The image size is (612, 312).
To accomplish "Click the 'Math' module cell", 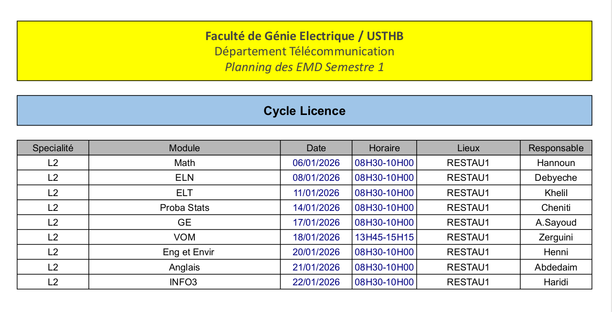I will click(x=184, y=163).
